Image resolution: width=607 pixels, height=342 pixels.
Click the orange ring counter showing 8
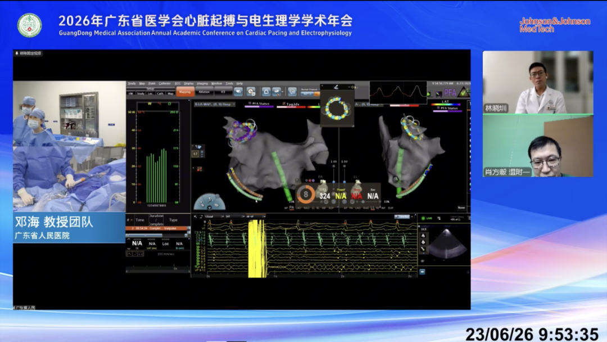coord(305,194)
